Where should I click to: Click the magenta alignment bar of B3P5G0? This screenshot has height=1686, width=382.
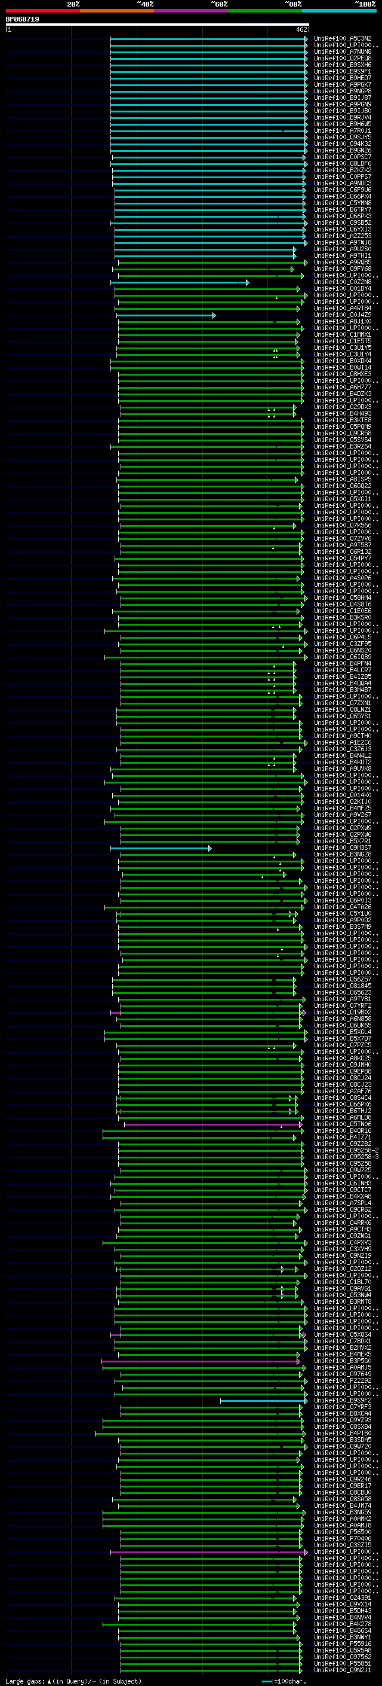coord(201,1361)
